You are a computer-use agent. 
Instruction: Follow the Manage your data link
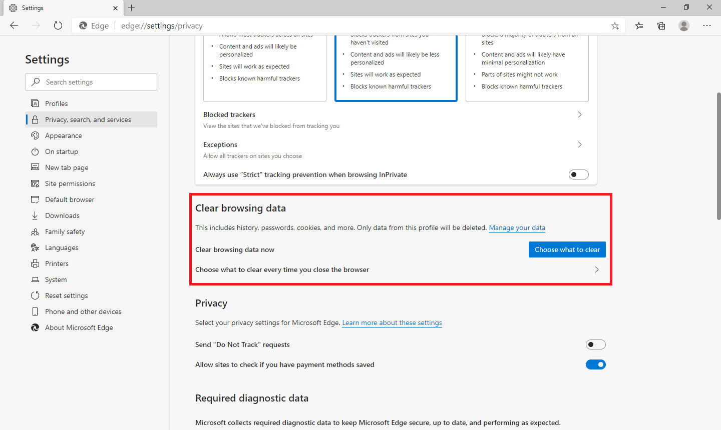[517, 227]
